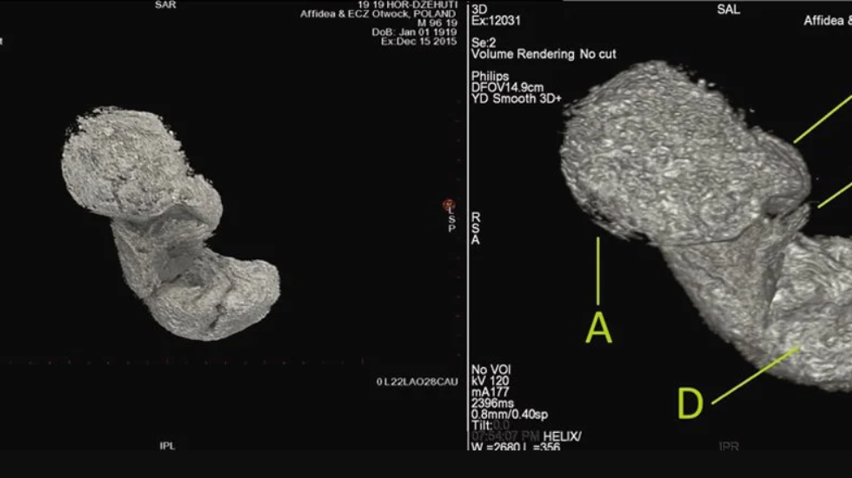
Task: Click the DoB: Jan 01 1919 text
Action: click(414, 32)
